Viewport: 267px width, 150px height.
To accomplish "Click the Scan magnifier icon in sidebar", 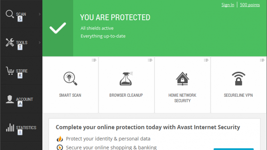I will coord(10,14).
